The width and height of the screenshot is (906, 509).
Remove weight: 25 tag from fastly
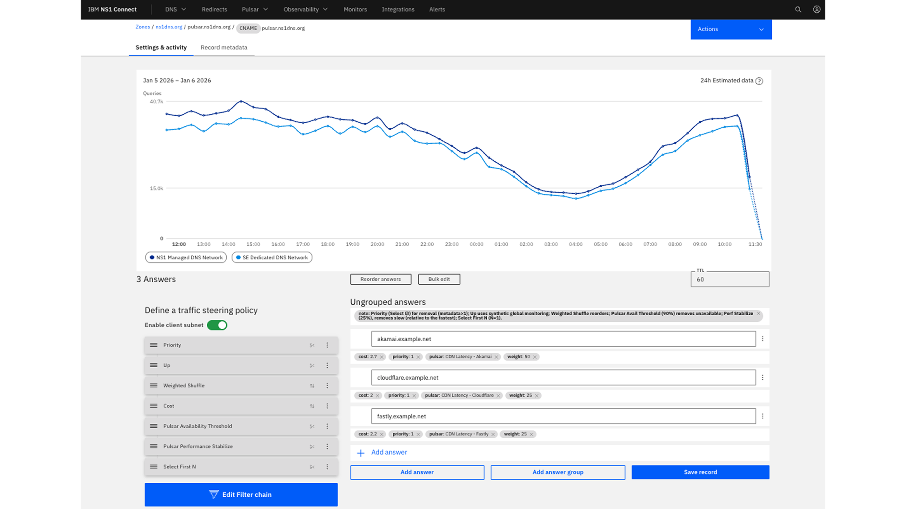[531, 434]
